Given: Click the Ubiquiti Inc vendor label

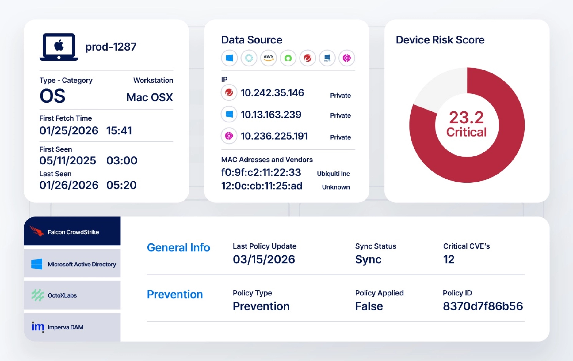Looking at the screenshot, I should [x=333, y=174].
